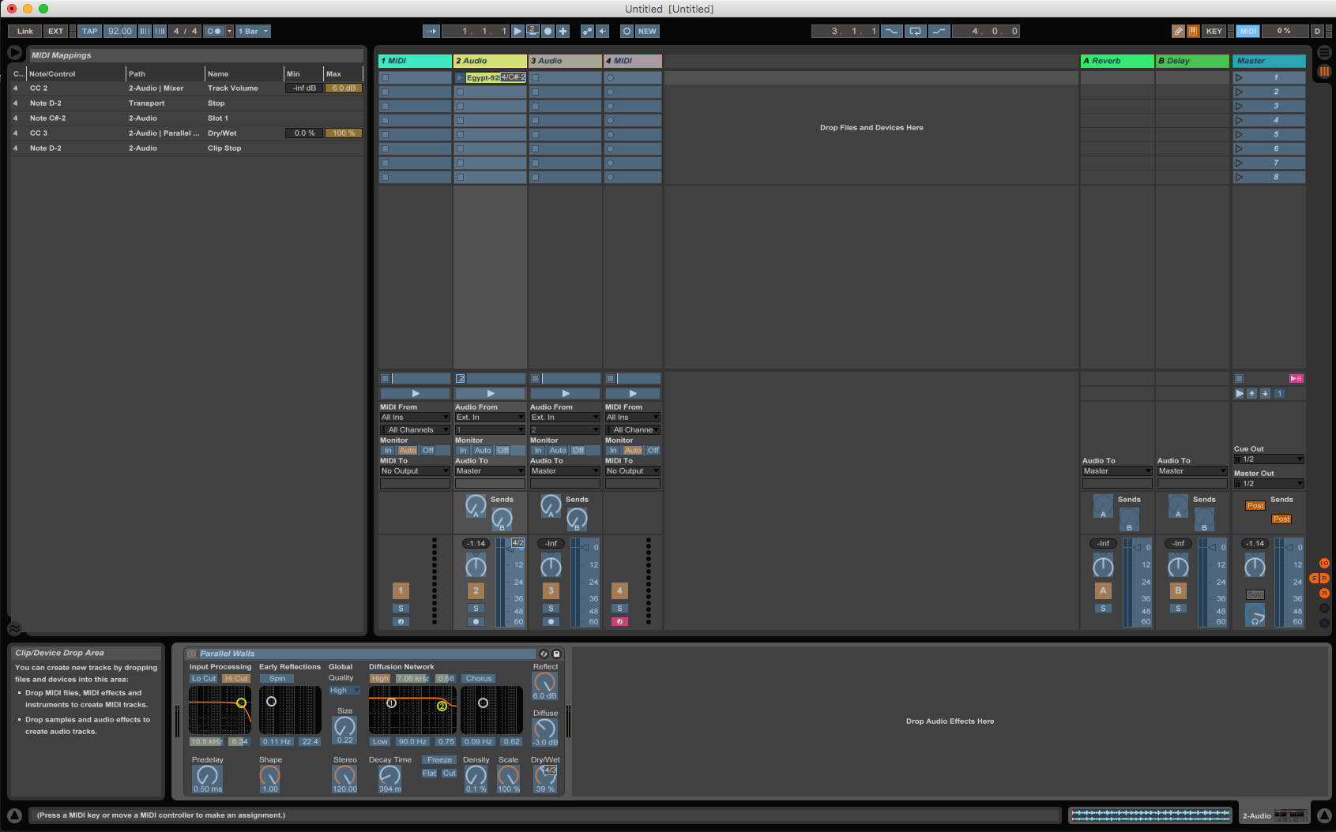Click the Master track volume fader

pos(1289,584)
